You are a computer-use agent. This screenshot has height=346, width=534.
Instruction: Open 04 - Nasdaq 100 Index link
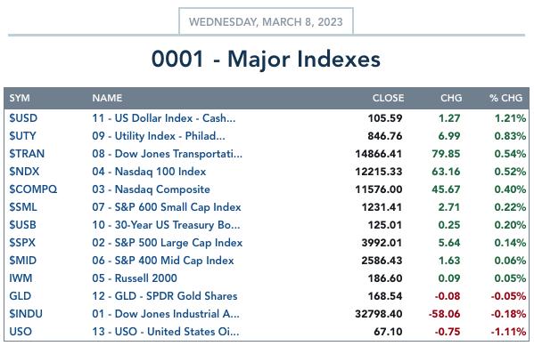(149, 172)
